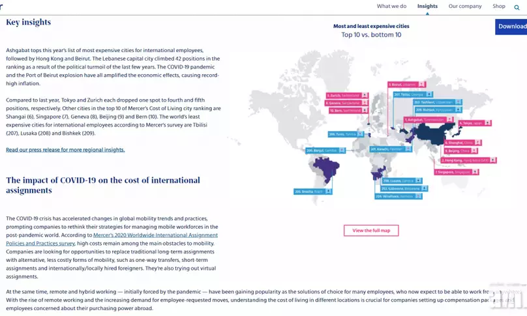
Task: Click the Key insights heading
Action: coord(29,22)
